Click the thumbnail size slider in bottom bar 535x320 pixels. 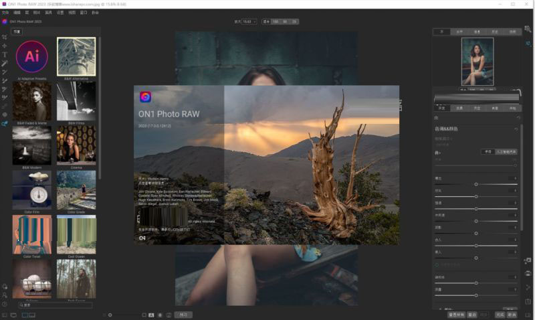coord(110,315)
